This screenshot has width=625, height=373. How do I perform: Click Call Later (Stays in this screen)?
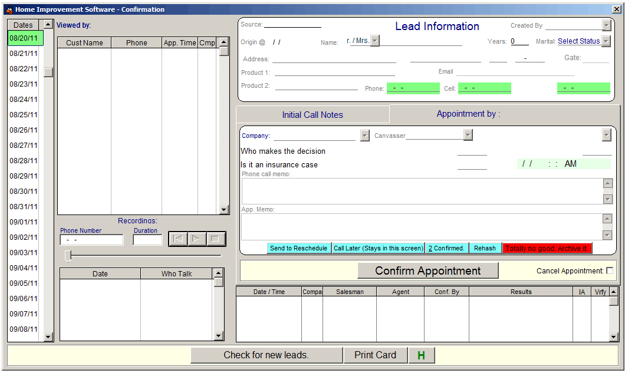tap(379, 248)
